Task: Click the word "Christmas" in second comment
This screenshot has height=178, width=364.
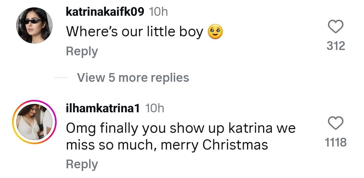Action: pos(235,145)
